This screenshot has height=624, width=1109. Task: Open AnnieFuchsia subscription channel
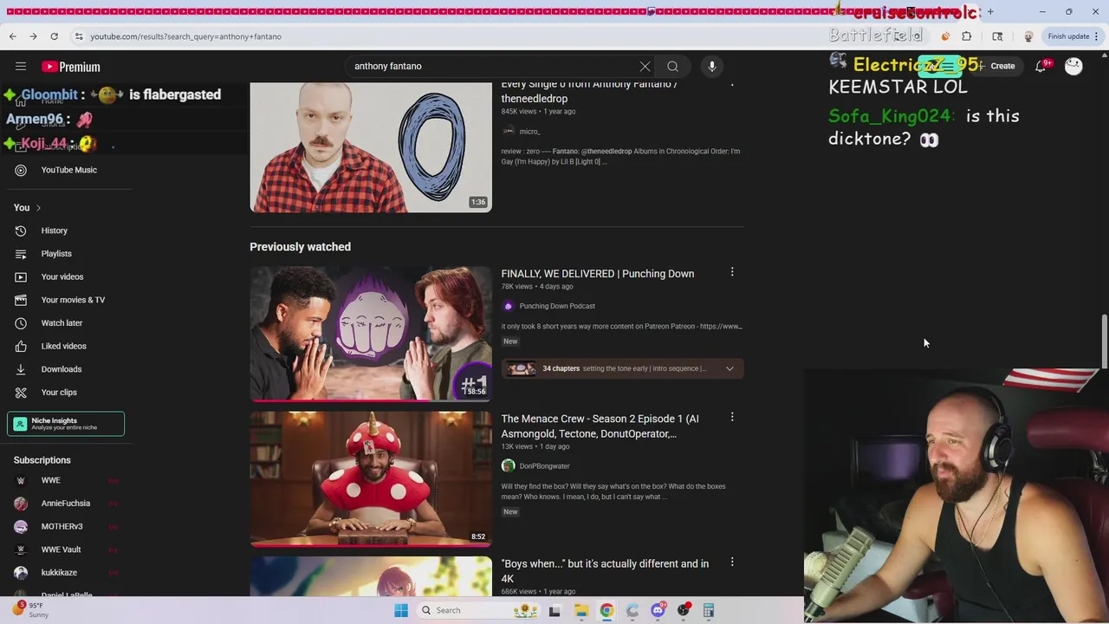coord(65,504)
